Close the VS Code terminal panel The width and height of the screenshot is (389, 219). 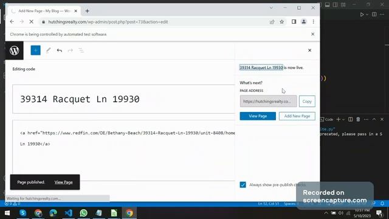[x=382, y=119]
